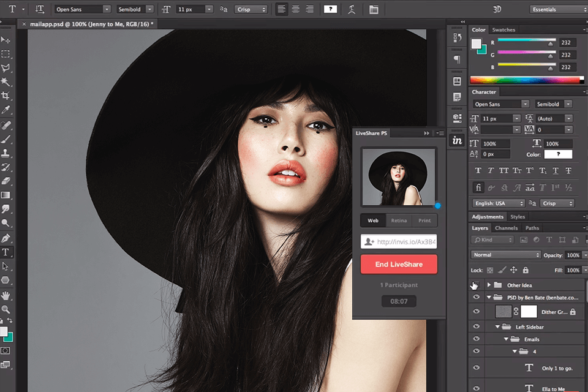Select the Crop tool
The height and width of the screenshot is (392, 588).
[6, 96]
